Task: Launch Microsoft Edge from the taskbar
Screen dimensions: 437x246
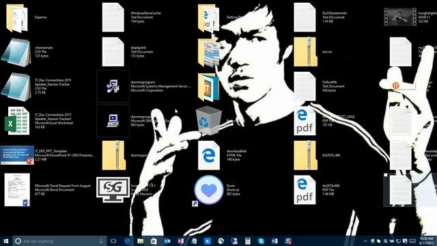Action: point(127,241)
